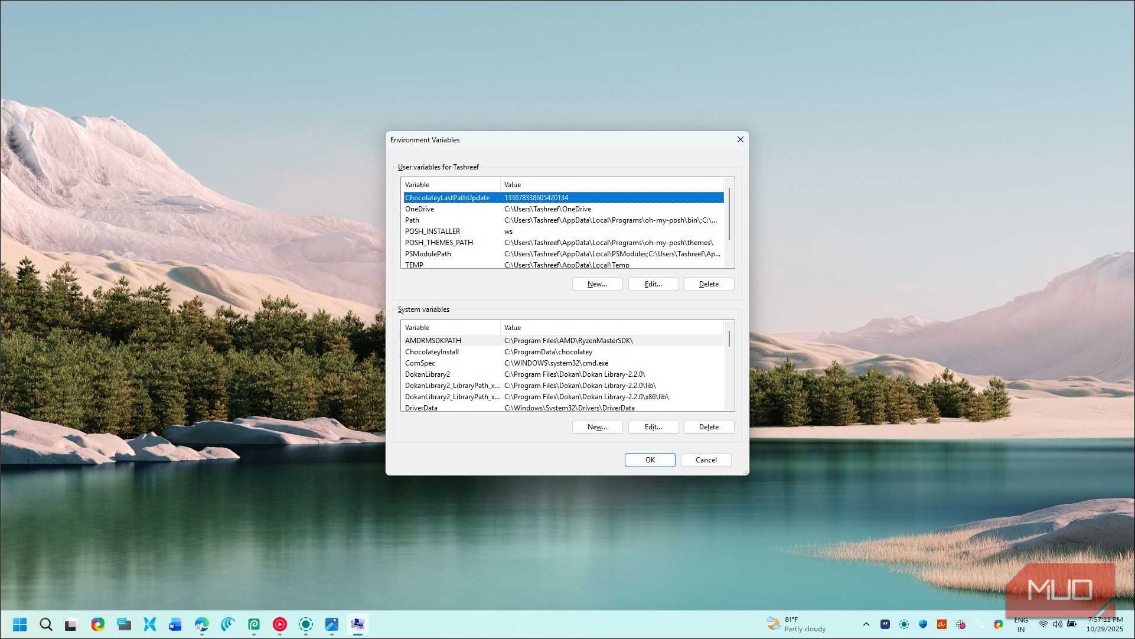Select the AMDRMSDKPATH system variable
The width and height of the screenshot is (1135, 639).
563,341
